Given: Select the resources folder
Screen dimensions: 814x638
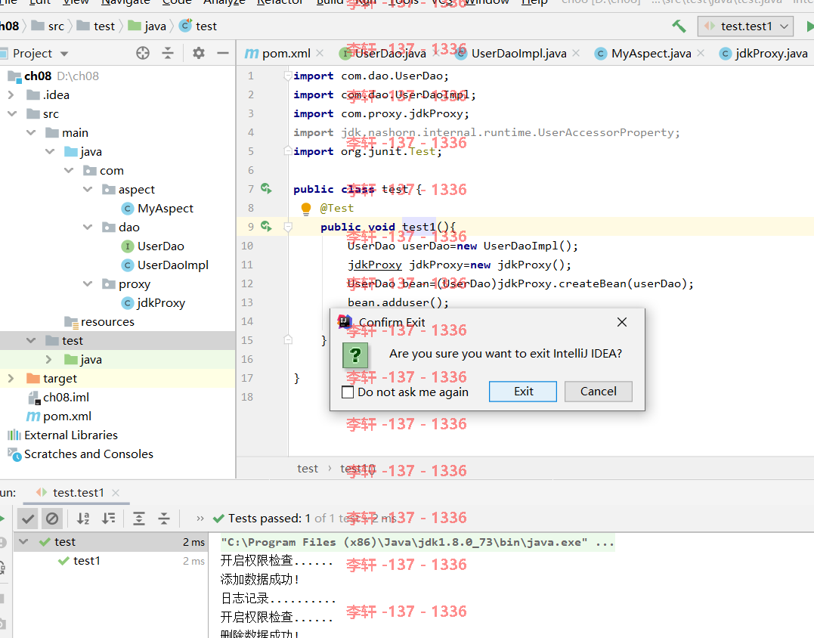Looking at the screenshot, I should point(99,322).
